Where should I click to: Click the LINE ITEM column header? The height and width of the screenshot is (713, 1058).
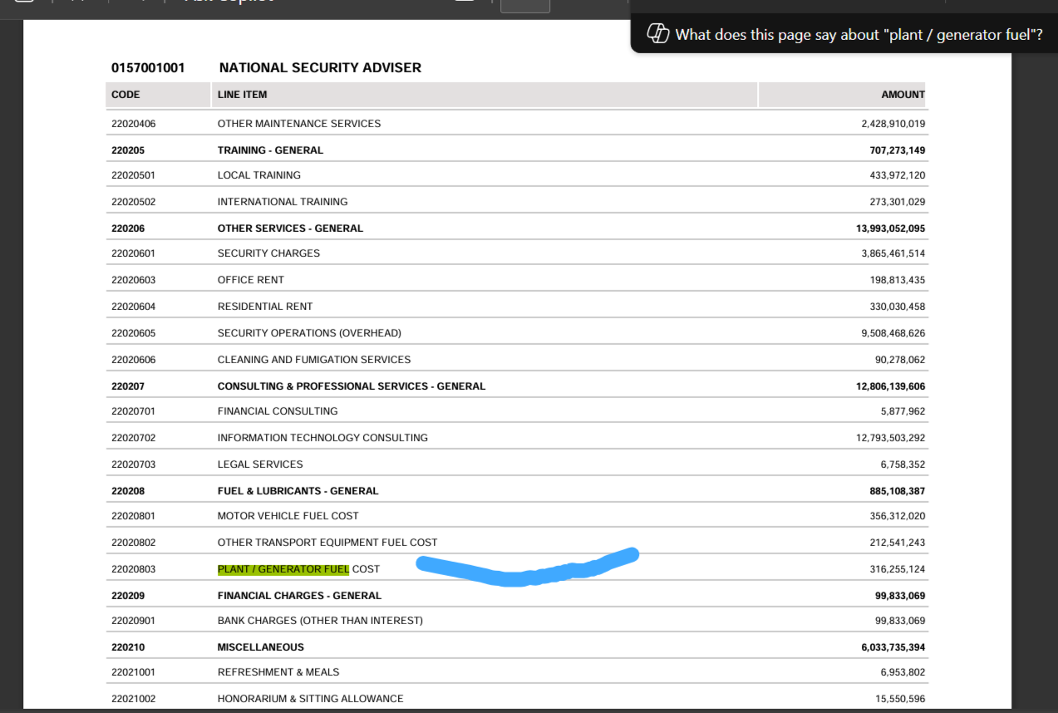pyautogui.click(x=242, y=95)
